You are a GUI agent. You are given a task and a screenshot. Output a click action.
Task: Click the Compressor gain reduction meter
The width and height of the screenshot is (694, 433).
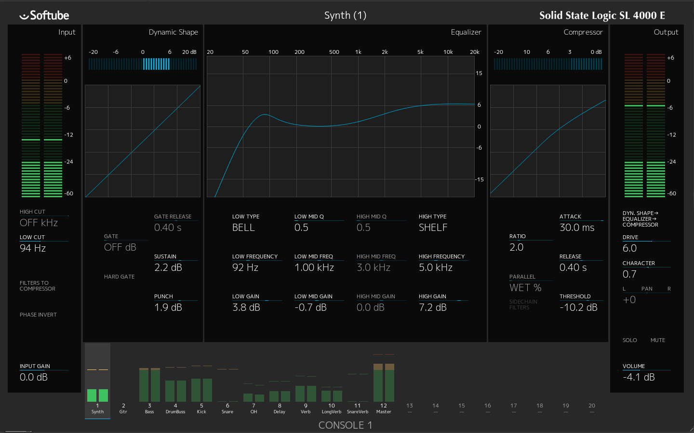click(548, 64)
